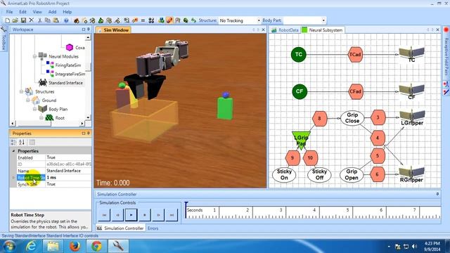Select the Grip Close neuron node
450x253 pixels.
pyautogui.click(x=352, y=118)
